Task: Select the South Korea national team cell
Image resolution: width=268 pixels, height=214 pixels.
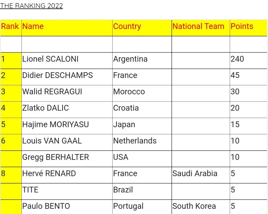Action: click(x=194, y=206)
